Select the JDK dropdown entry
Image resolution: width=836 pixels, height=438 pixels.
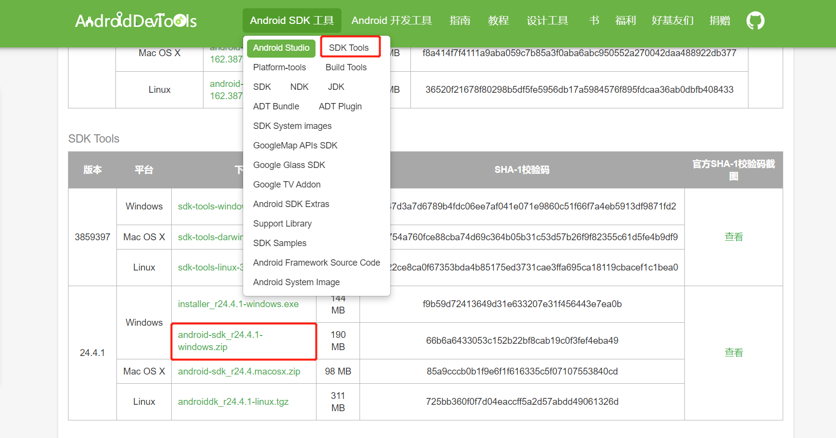point(336,87)
